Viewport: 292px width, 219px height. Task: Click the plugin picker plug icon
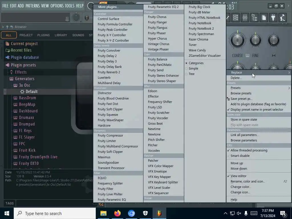(x=273, y=18)
